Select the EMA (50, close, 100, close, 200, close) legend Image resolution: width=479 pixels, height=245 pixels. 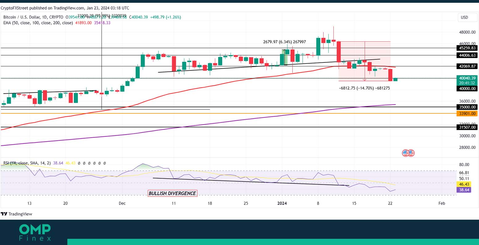point(38,23)
